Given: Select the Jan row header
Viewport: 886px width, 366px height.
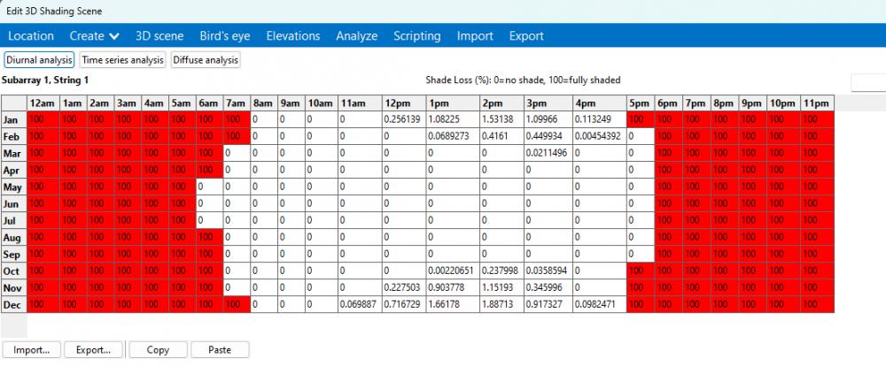Looking at the screenshot, I should (x=14, y=119).
